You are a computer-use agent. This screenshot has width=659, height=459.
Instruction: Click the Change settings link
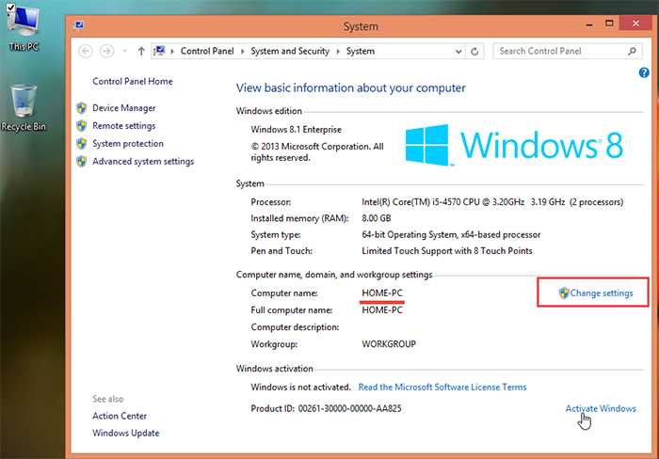(602, 293)
